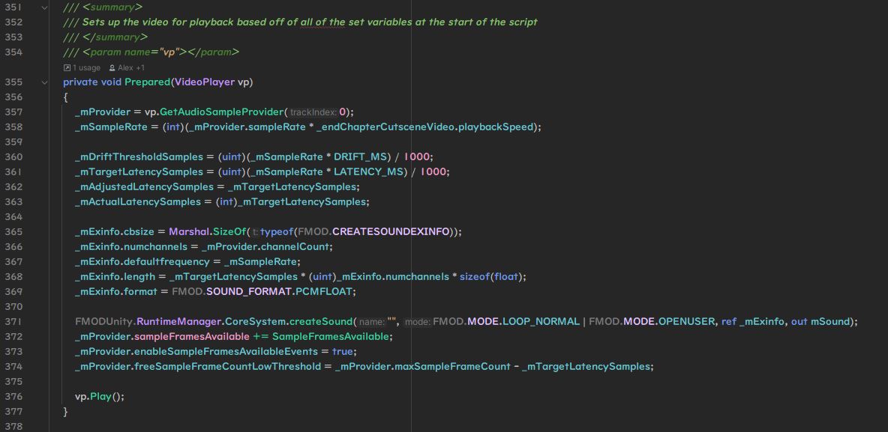Viewport: 888px width, 432px height.
Task: Click the 'mode:' inlay hint in createSound
Action: (417, 322)
